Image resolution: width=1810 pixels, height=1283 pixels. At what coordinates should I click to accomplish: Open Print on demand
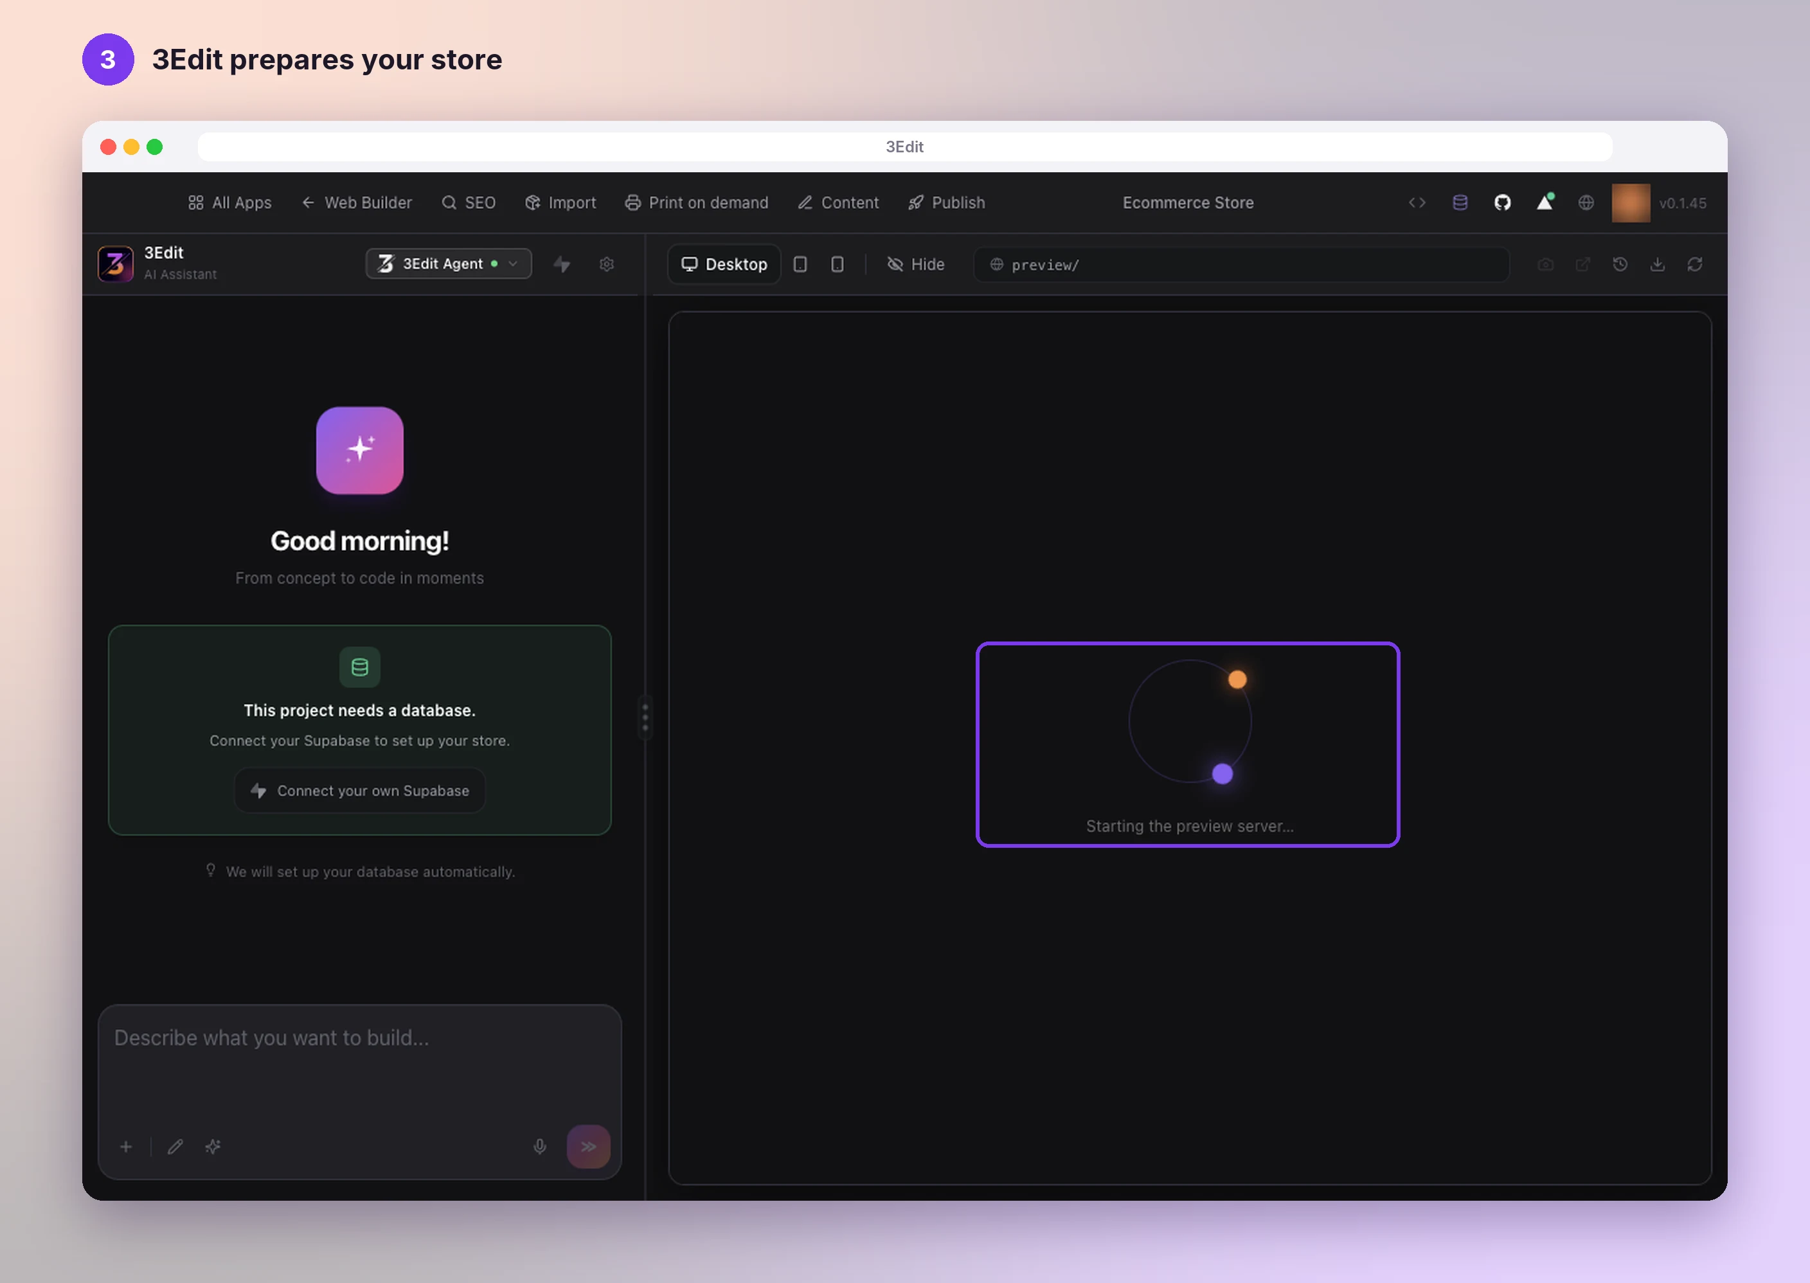tap(697, 203)
